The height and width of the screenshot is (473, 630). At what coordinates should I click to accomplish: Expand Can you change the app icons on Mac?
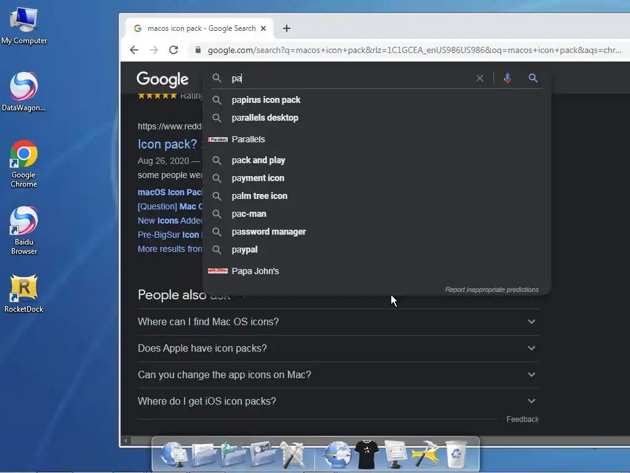point(338,375)
